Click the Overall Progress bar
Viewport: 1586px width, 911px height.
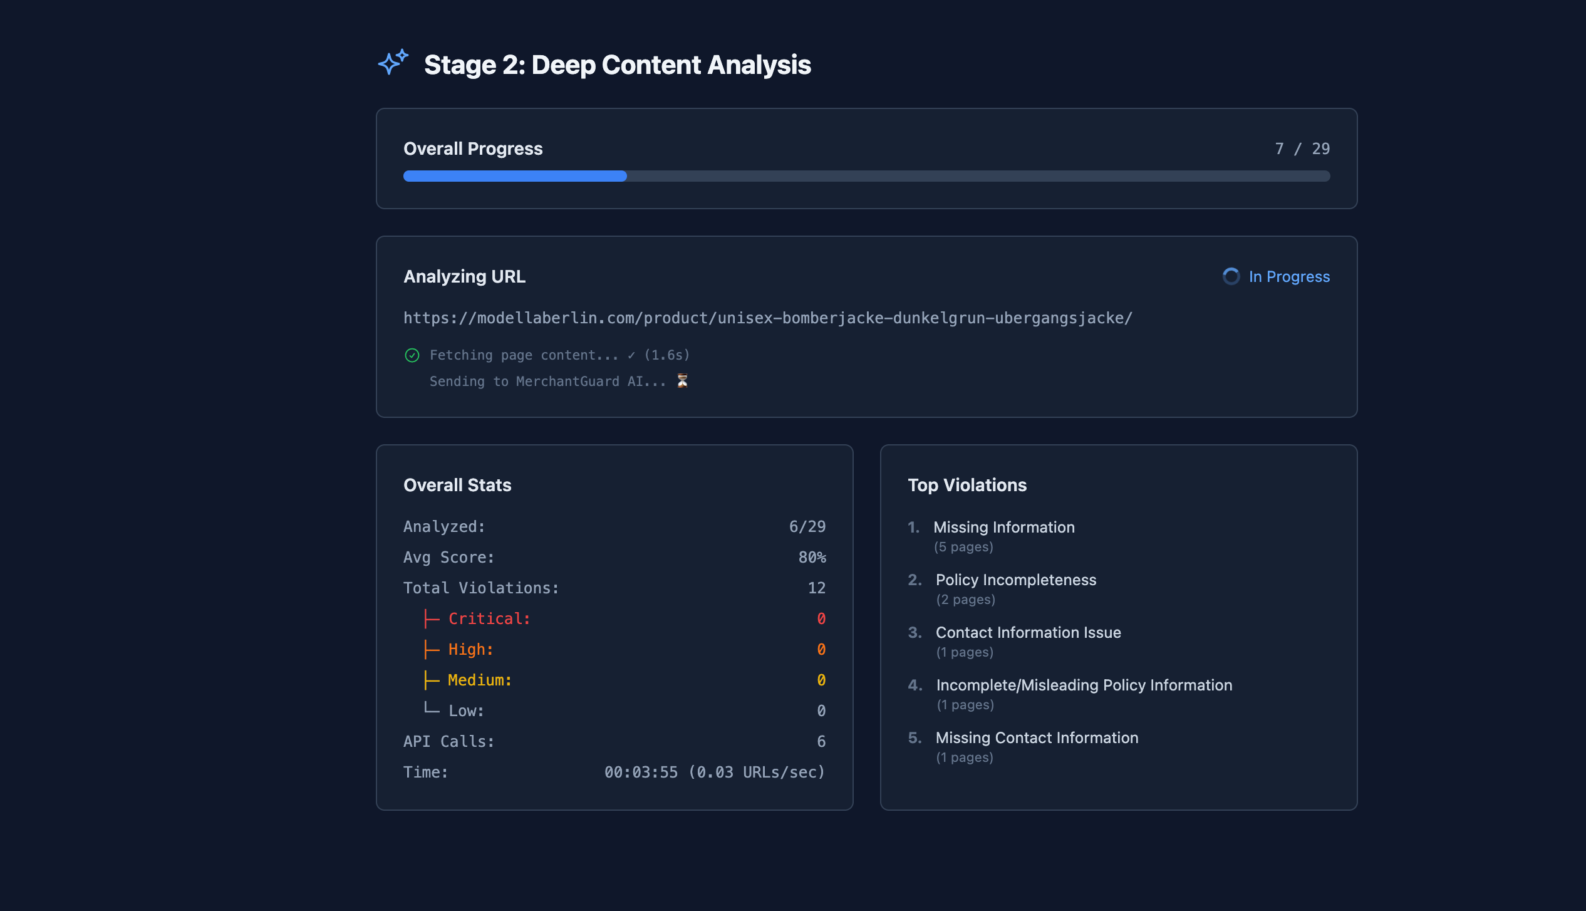point(866,176)
